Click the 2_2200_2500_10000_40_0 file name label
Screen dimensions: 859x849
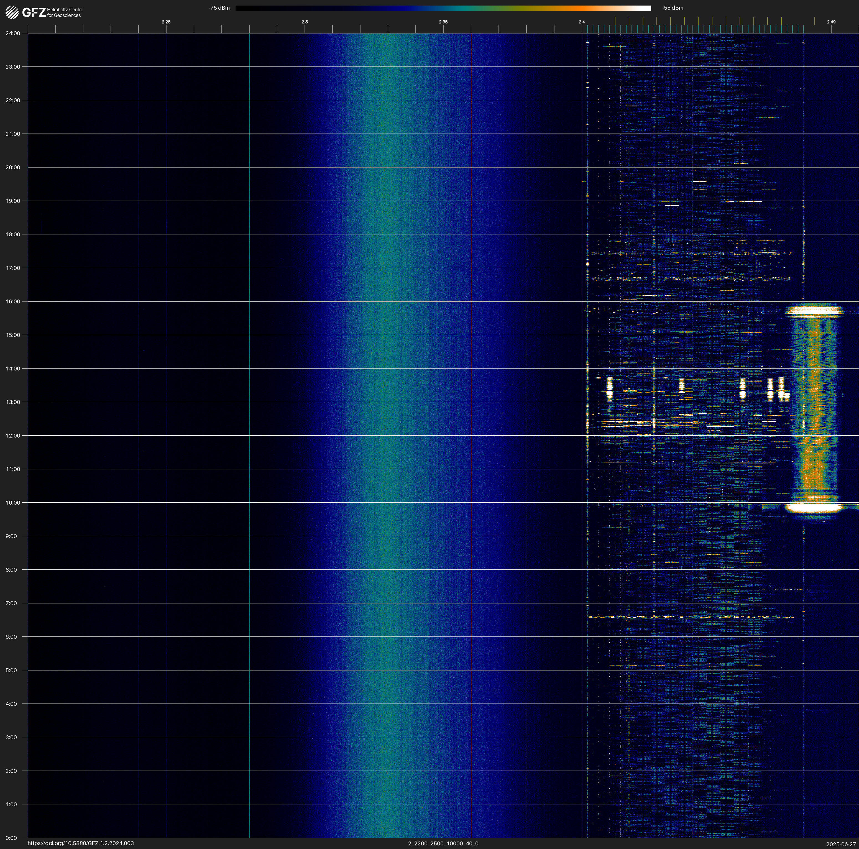[443, 843]
